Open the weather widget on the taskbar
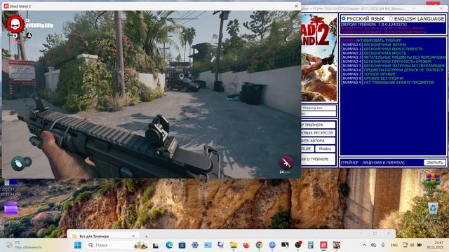 pyautogui.click(x=25, y=245)
